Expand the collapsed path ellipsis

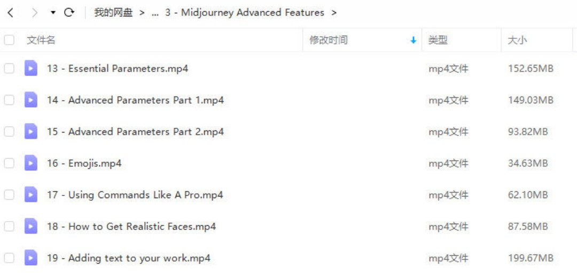(x=155, y=13)
